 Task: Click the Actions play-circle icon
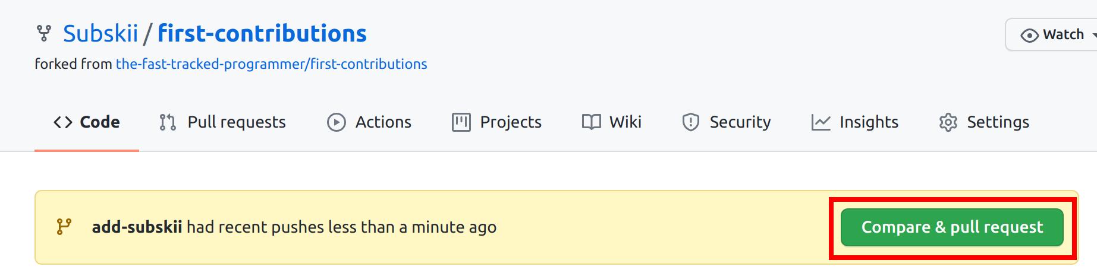(336, 122)
